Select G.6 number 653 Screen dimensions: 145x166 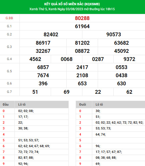tap(82, 84)
